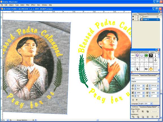
Task: Click the symbols panel vertical scrollbar
Action: (159, 62)
